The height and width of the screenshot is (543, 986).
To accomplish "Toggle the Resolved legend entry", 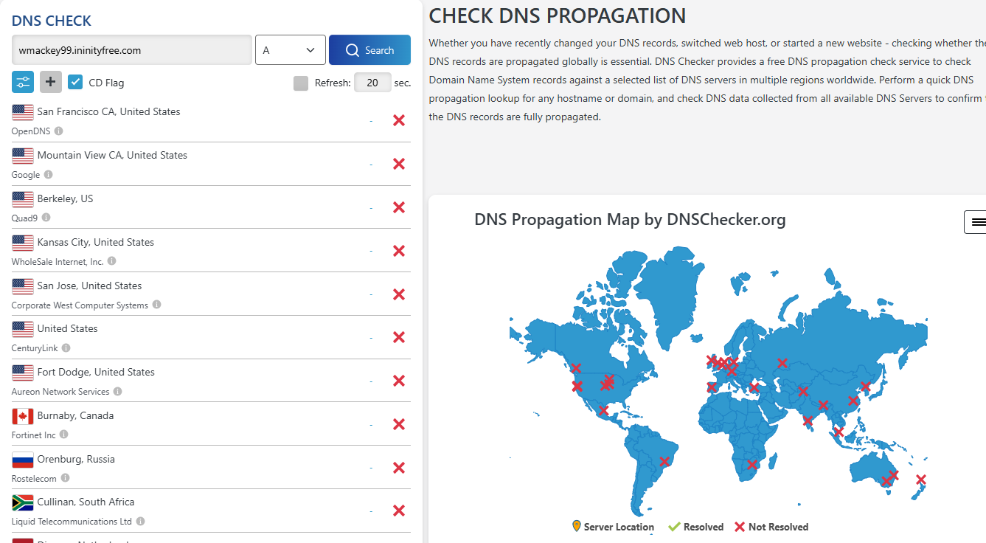I will pos(695,527).
